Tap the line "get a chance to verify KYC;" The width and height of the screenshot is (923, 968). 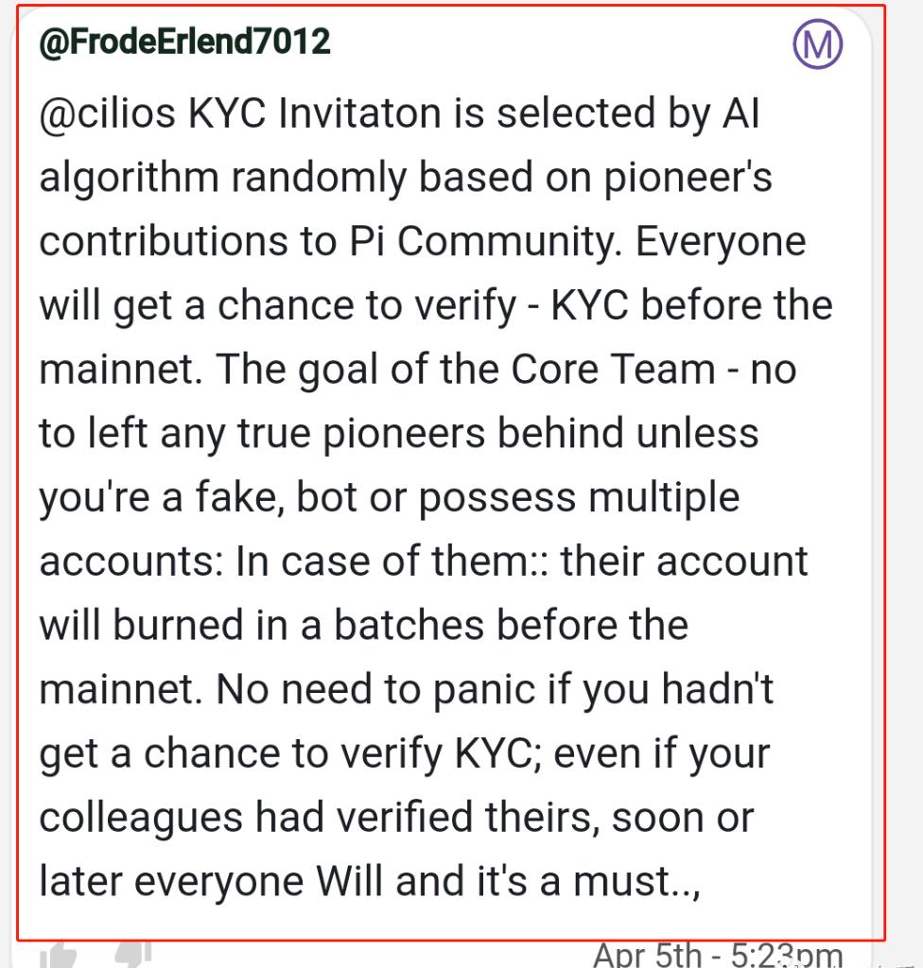tap(290, 753)
